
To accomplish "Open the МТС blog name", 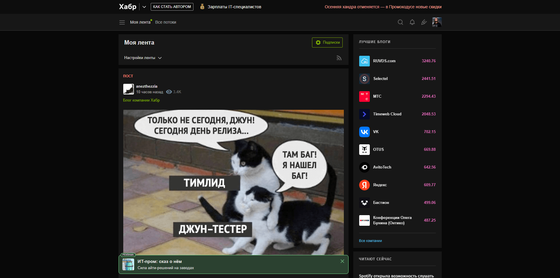I will click(377, 97).
